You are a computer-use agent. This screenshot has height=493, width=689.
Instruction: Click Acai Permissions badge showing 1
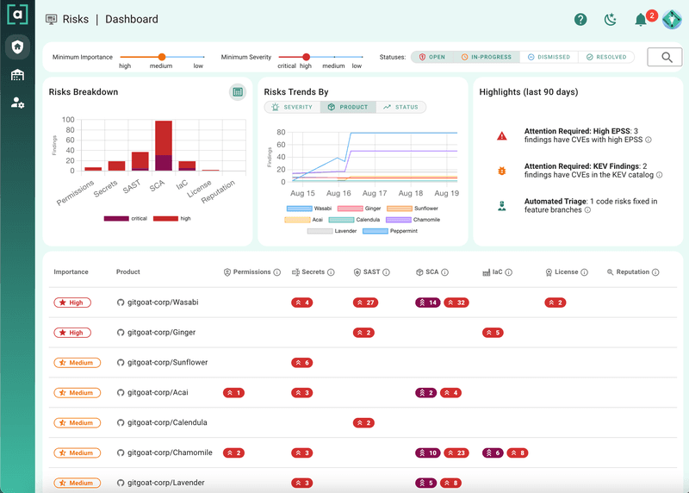click(x=233, y=393)
